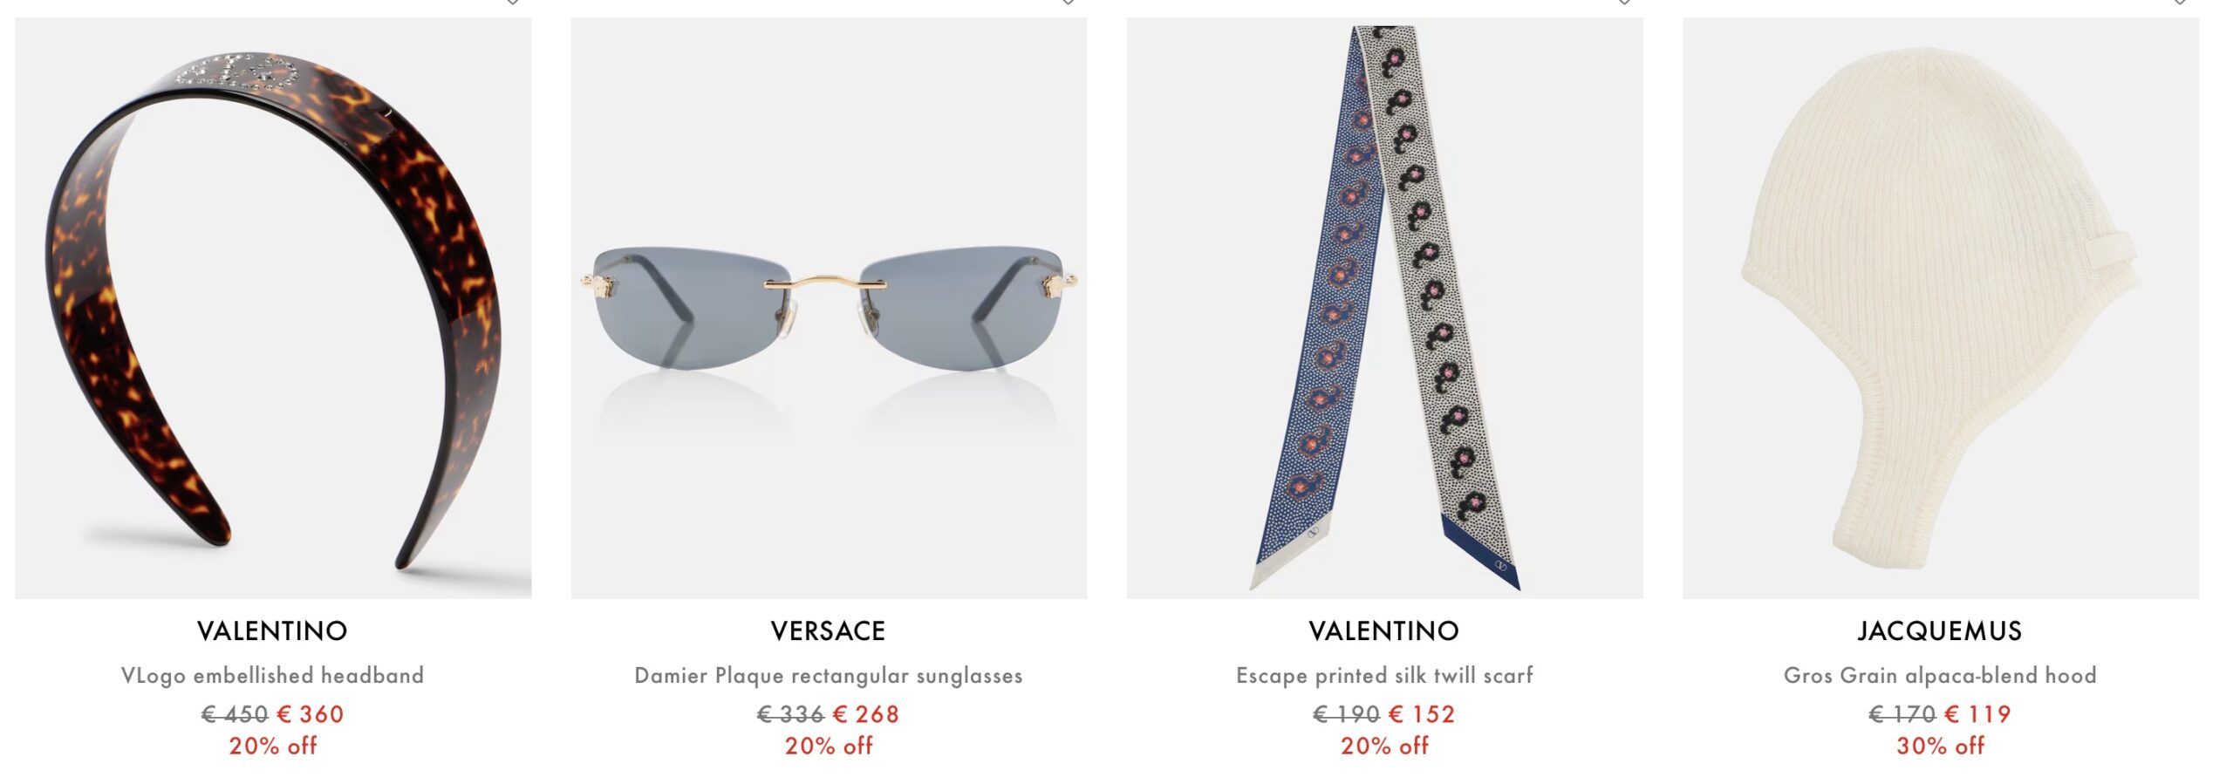
Task: Click the VALENTINO brand above scarf title
Action: [x=1384, y=630]
